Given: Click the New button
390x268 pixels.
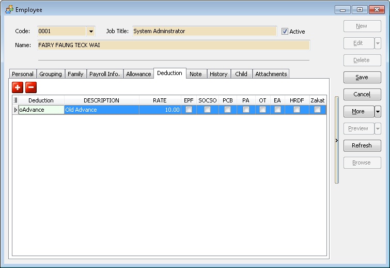Looking at the screenshot, I should pos(362,26).
